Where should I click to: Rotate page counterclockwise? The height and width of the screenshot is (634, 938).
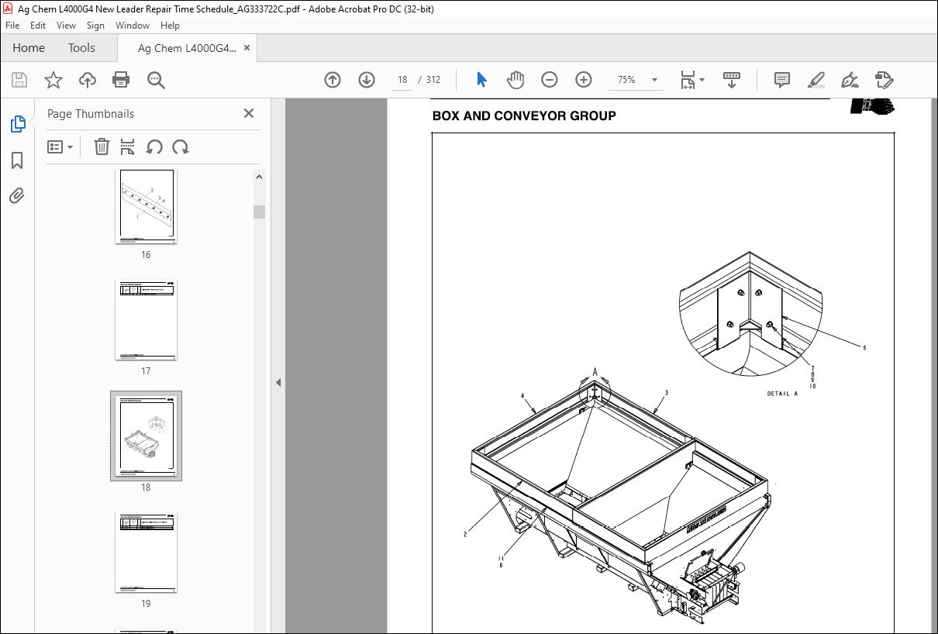154,146
